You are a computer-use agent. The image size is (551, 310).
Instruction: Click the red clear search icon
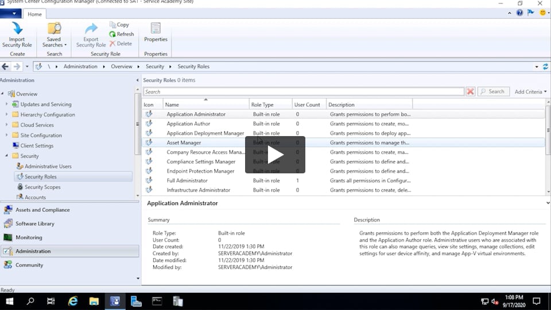click(x=471, y=92)
